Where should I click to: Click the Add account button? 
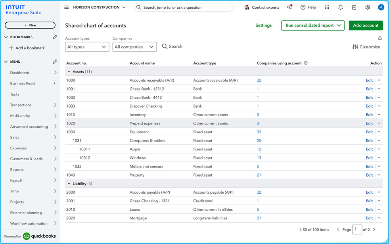366,25
